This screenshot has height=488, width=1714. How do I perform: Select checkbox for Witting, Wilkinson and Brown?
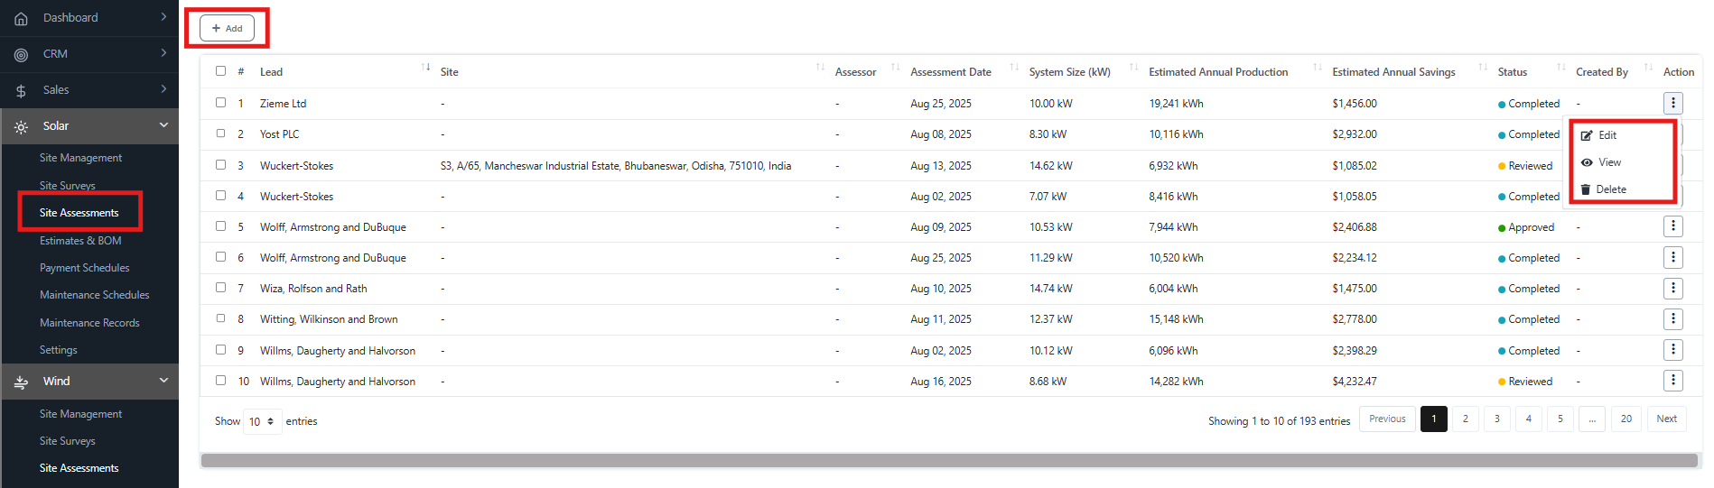pos(220,318)
